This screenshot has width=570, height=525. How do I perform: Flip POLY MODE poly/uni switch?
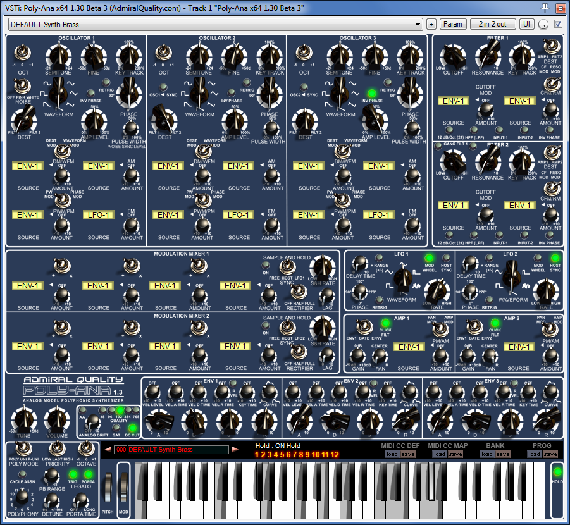pyautogui.click(x=23, y=449)
